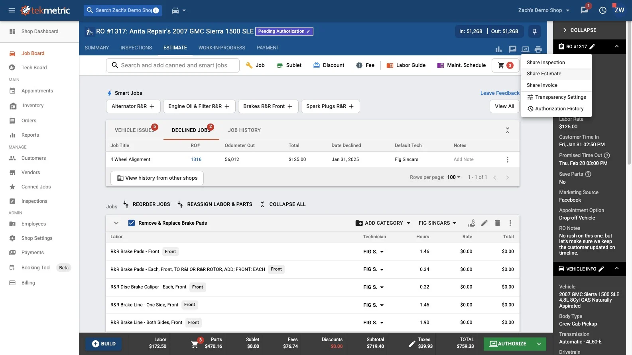Delete the Remove & Replace Brake Pads job
Screen dimensions: 632x355
click(x=497, y=223)
